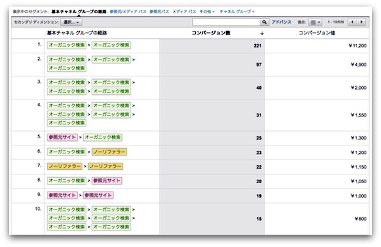Click first オーガニック検索 tag in row 1
The image size is (381, 247).
[67, 45]
